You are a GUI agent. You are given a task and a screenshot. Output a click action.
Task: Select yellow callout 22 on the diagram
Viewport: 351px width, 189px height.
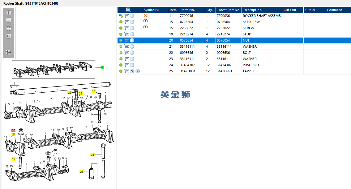point(70,92)
